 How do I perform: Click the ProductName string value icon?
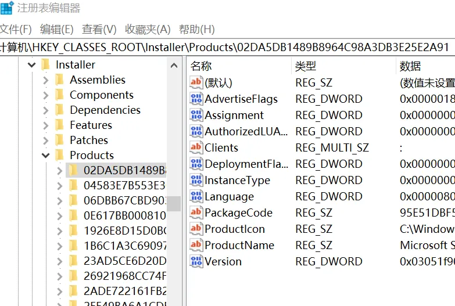(x=196, y=245)
